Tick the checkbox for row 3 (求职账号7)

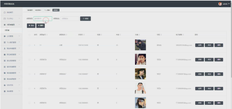pyautogui.click(x=29, y=74)
